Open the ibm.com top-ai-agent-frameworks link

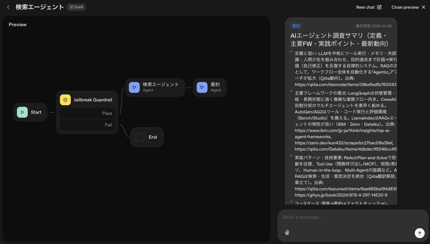pos(342,131)
